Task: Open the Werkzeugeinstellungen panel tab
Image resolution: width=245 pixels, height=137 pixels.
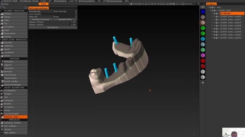Action: pos(38,8)
